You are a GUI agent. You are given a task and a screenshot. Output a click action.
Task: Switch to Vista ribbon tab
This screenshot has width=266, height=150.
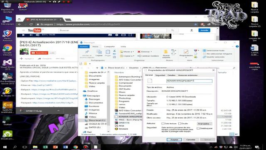pos(123,46)
